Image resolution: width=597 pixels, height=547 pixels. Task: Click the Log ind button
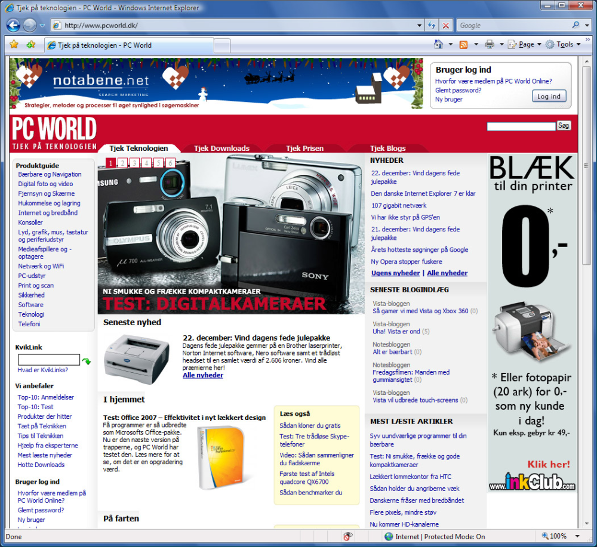pyautogui.click(x=549, y=96)
